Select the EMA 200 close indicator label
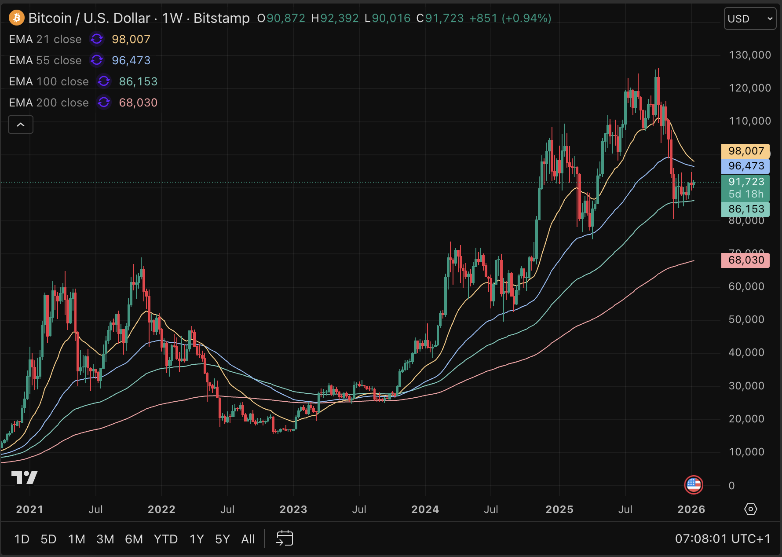Screen dimensions: 782x557 (49, 103)
